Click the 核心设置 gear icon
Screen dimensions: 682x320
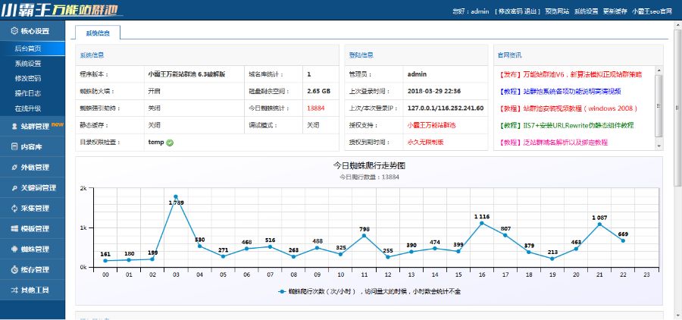coord(14,31)
